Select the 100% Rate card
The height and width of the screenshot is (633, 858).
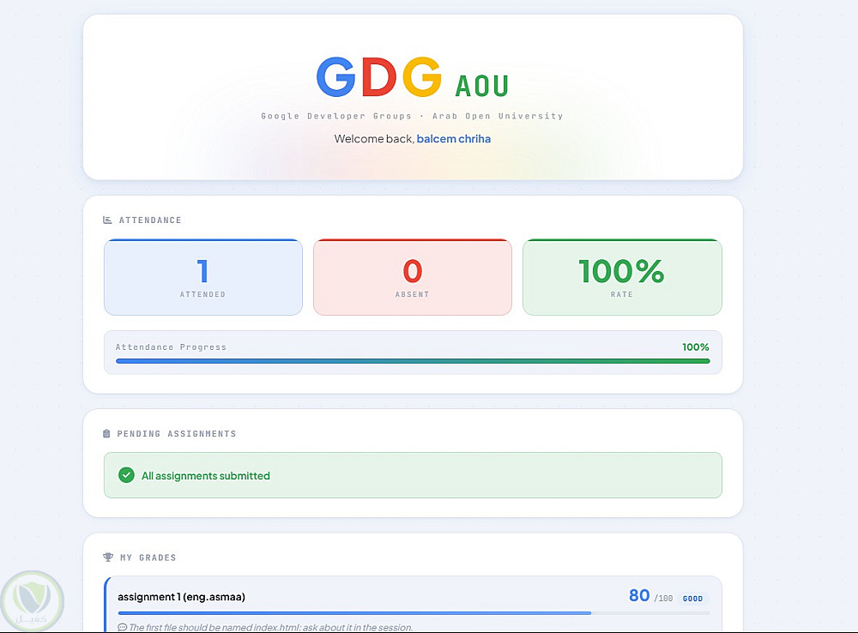[622, 277]
